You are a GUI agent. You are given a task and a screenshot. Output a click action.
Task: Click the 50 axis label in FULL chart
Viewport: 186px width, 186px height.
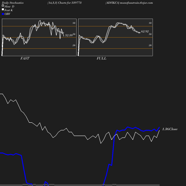tap(150, 34)
